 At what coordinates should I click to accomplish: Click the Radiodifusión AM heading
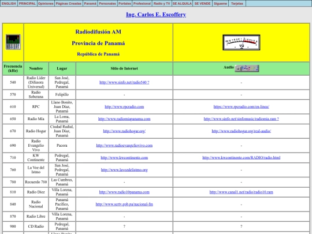click(x=98, y=32)
